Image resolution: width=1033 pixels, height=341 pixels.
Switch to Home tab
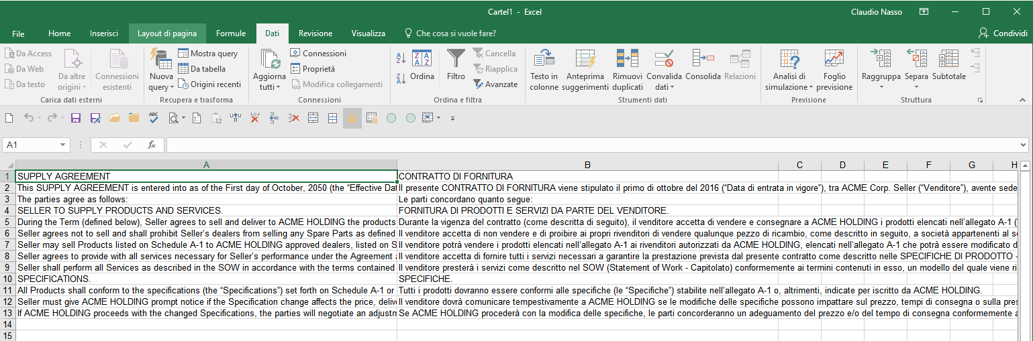[60, 33]
